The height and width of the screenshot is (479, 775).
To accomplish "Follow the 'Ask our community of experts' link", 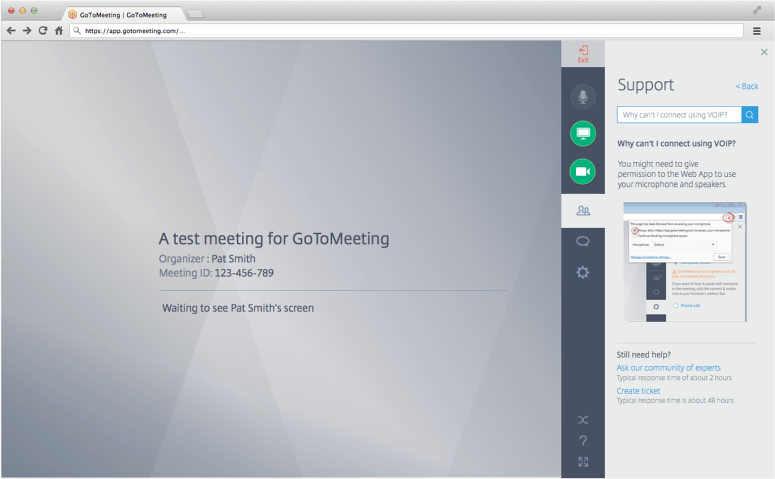I will (x=669, y=367).
